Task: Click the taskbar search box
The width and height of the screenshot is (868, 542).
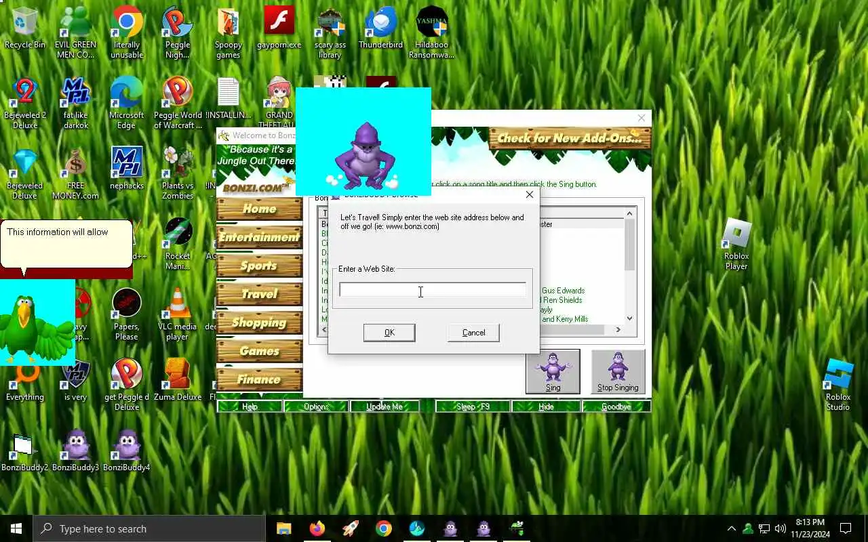Action: [149, 528]
